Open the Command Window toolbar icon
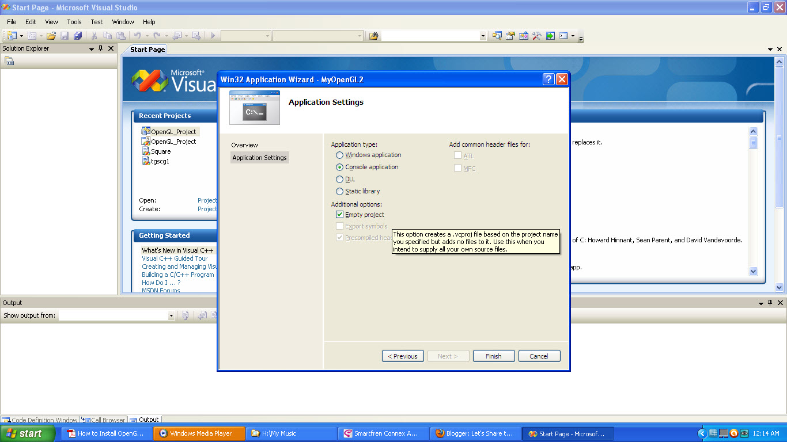 pyautogui.click(x=563, y=36)
